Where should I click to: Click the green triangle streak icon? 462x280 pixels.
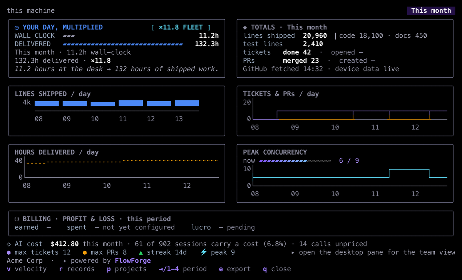tap(141, 252)
